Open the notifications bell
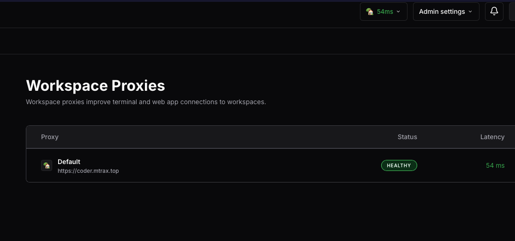 494,12
